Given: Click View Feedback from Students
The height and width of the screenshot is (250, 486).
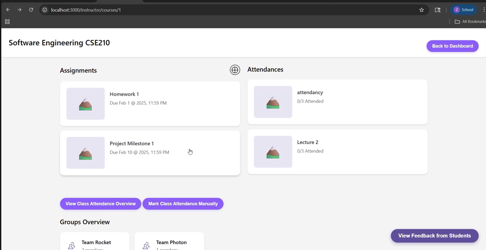Looking at the screenshot, I should [x=434, y=236].
